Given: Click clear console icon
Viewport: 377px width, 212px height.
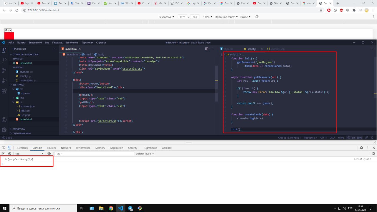Looking at the screenshot, I should coord(9,154).
